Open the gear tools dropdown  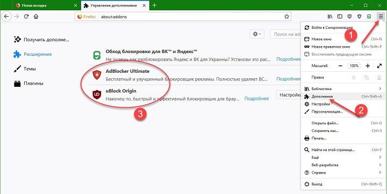pyautogui.click(x=257, y=34)
